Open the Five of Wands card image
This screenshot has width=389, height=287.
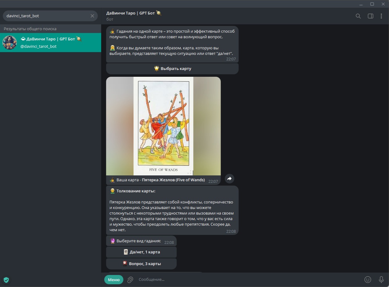tap(163, 126)
